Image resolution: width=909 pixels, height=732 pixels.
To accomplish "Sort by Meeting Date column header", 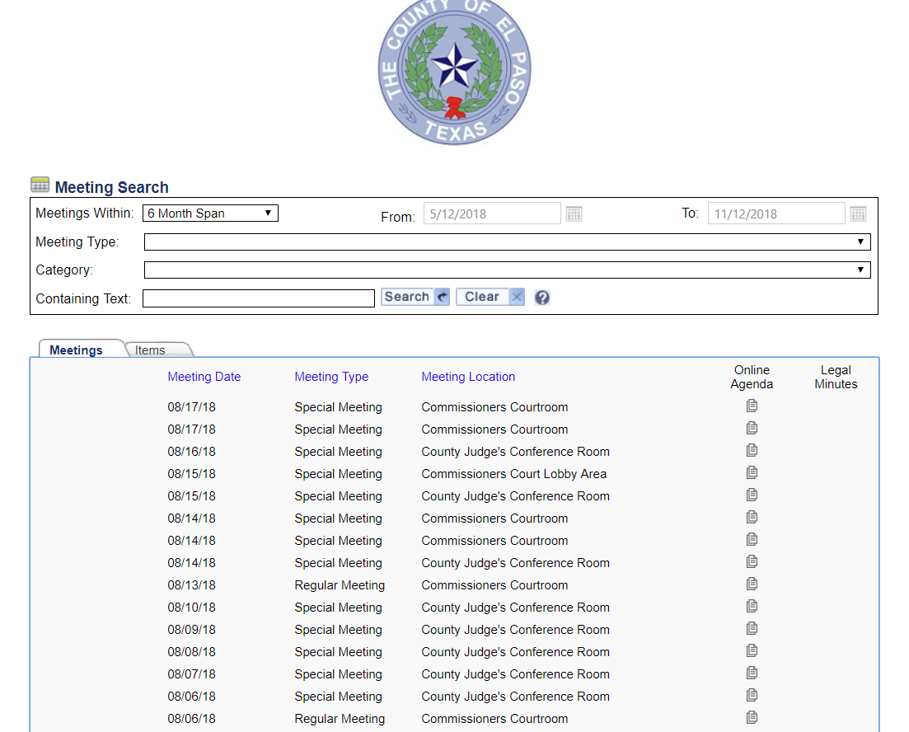I will 204,377.
